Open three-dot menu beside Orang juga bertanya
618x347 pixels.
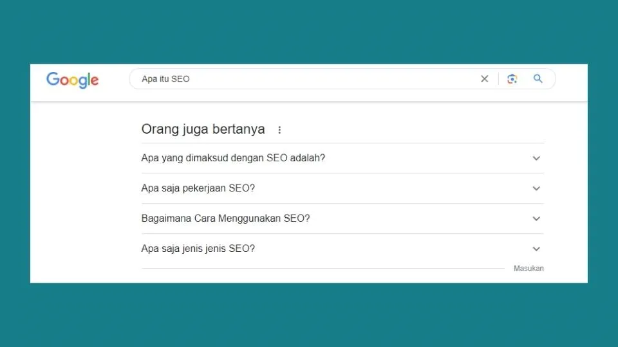pos(279,130)
